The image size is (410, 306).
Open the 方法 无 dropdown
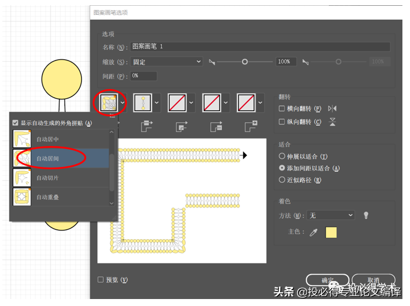point(331,215)
